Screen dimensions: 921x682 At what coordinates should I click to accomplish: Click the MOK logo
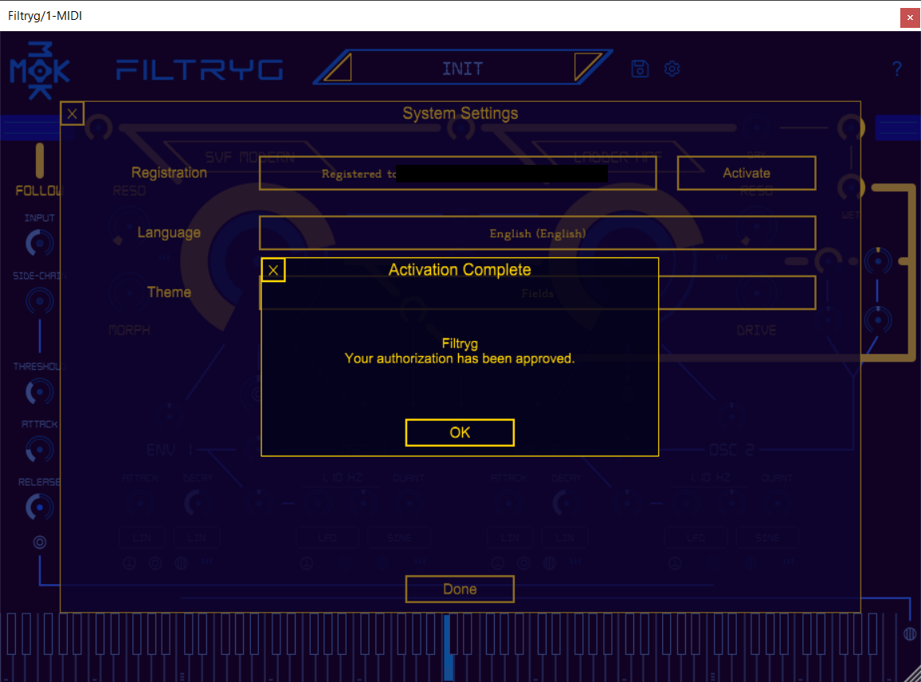click(39, 70)
